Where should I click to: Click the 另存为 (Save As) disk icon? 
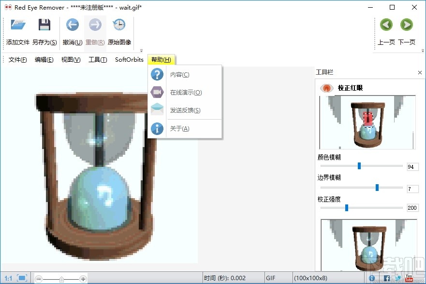(x=45, y=24)
